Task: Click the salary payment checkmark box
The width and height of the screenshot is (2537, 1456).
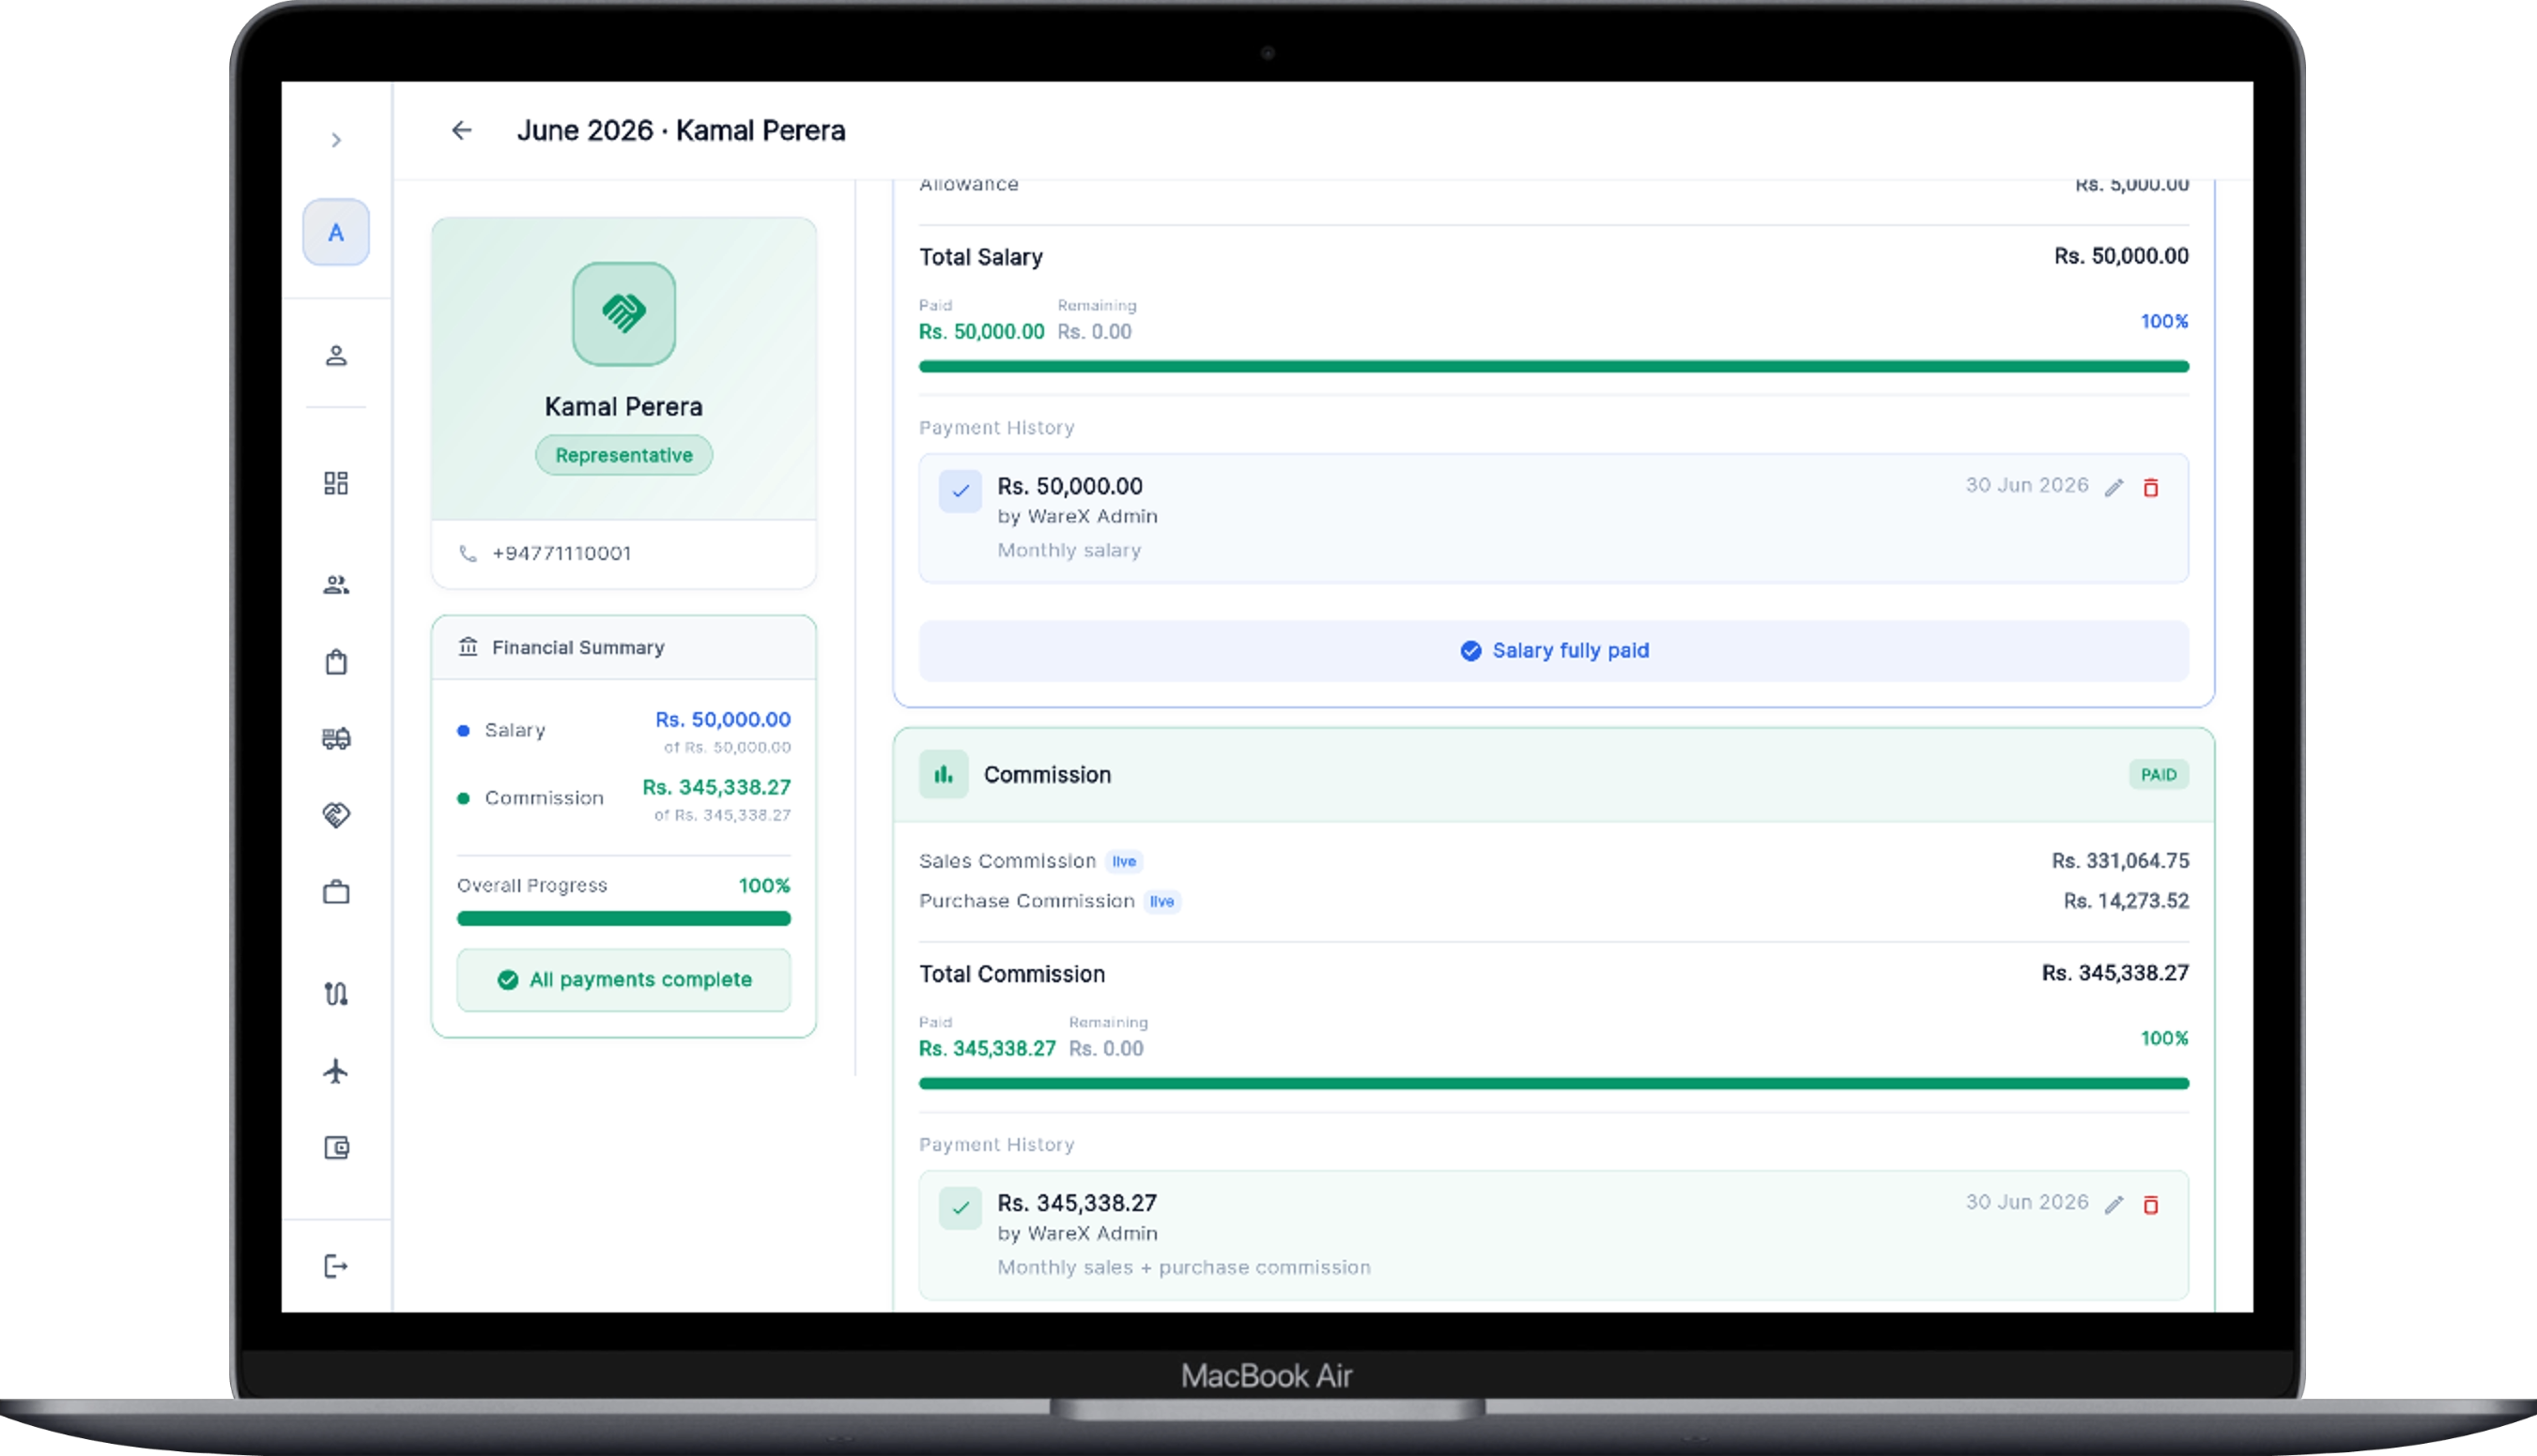Action: click(x=961, y=491)
